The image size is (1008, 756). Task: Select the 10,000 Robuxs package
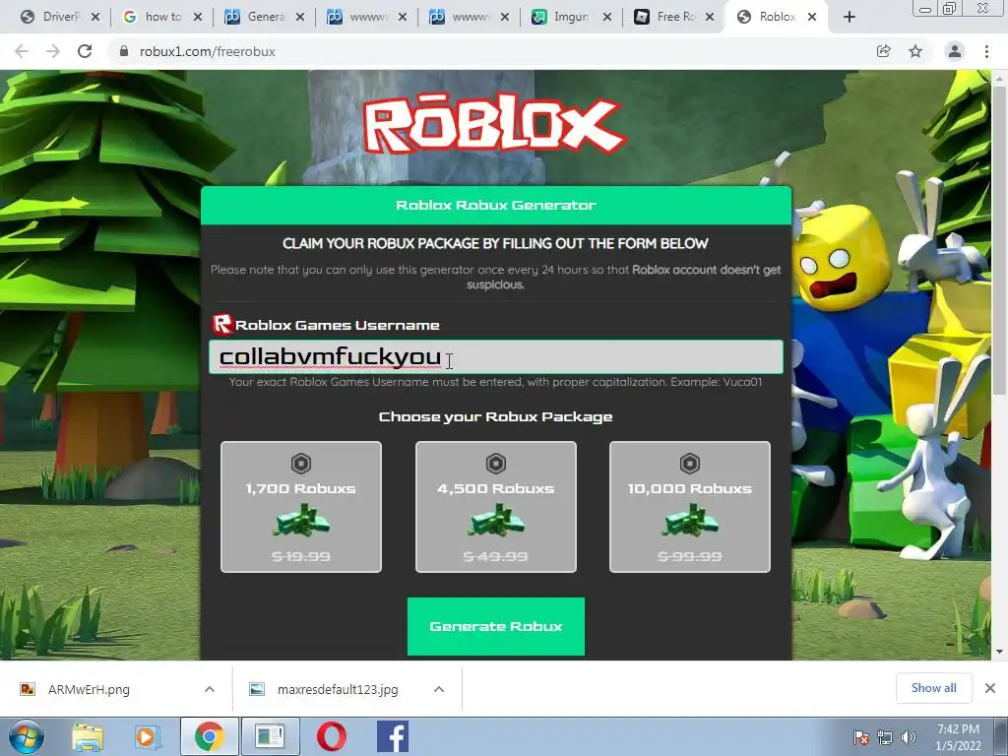[x=690, y=507]
